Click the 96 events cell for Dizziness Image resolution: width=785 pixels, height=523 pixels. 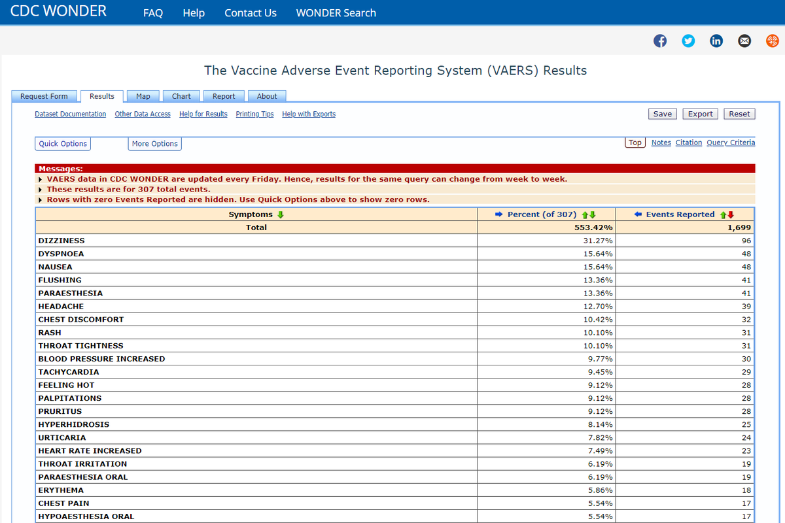pos(685,241)
